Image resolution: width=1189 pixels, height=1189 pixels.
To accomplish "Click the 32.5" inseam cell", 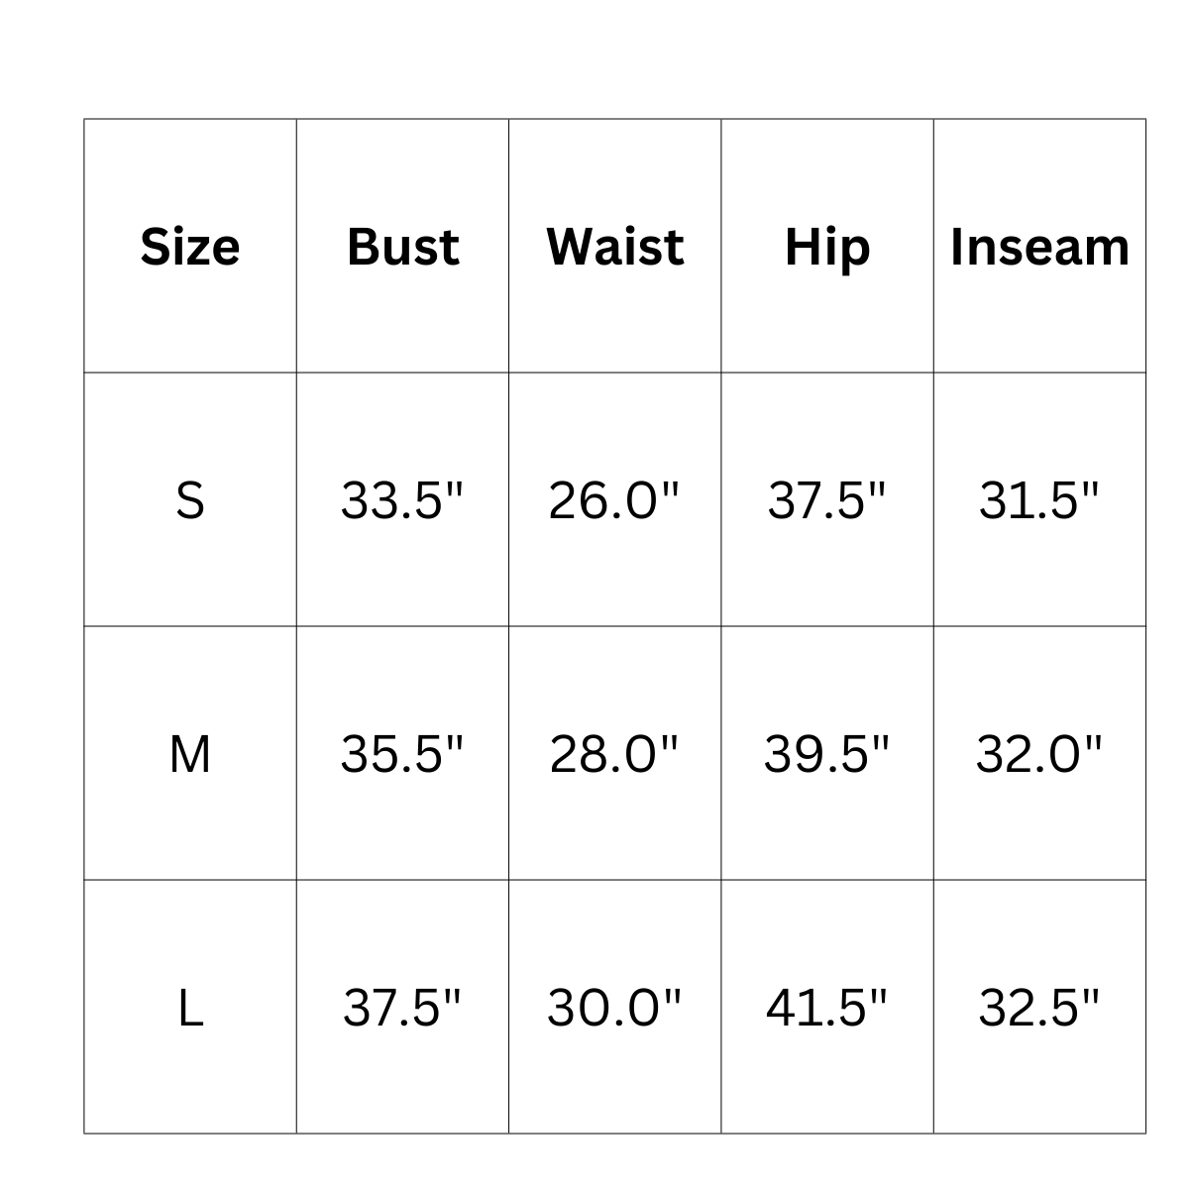I will pyautogui.click(x=1039, y=1007).
